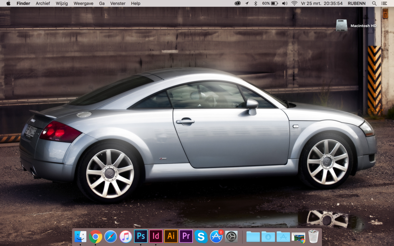Screen dimensions: 394x246
Task: Open iTunes from the Dock
Action: pos(126,236)
